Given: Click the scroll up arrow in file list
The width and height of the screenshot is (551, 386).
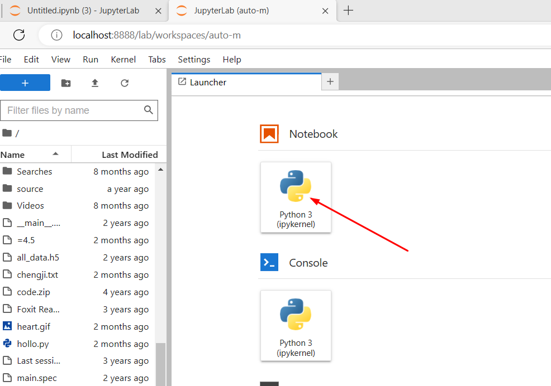Looking at the screenshot, I should pyautogui.click(x=160, y=170).
